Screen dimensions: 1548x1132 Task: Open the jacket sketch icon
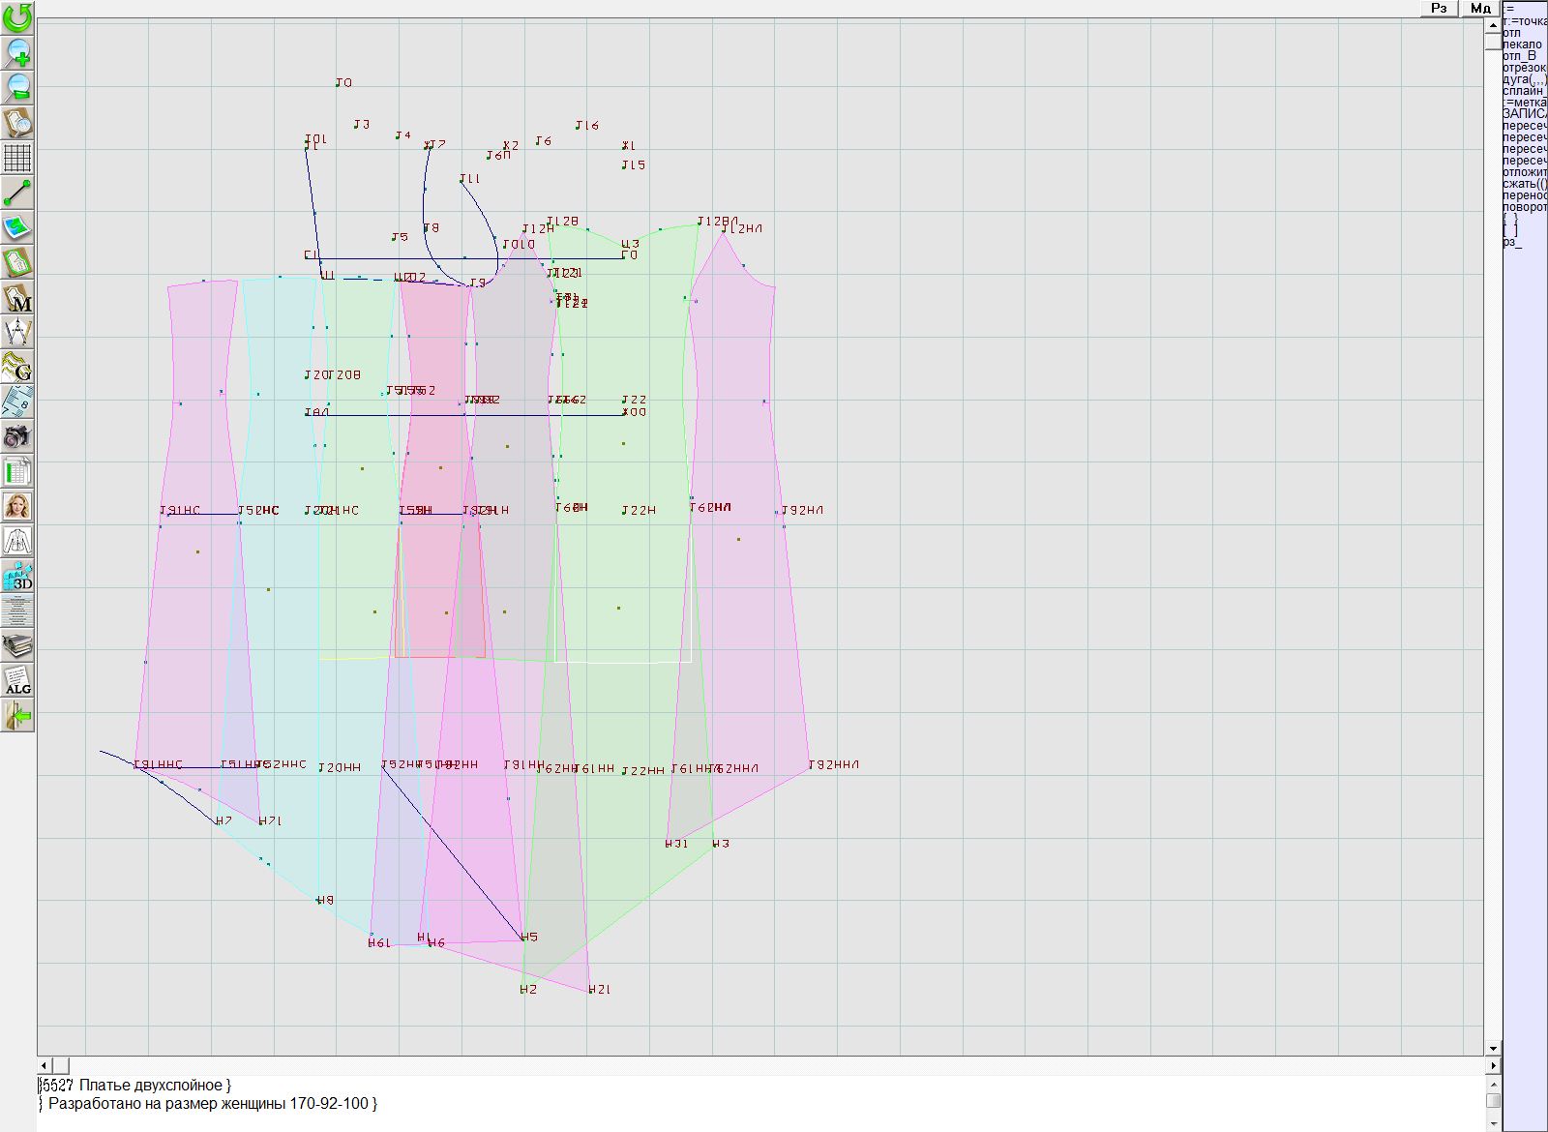[17, 541]
